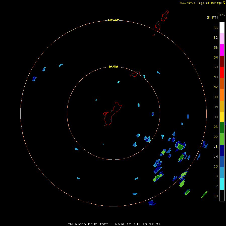226x226 pixels.
Task: Click the KGUA station identifier
Action: [x=120, y=224]
